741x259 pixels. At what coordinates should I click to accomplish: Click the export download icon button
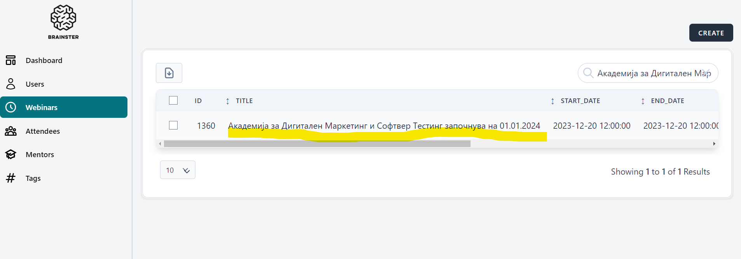coord(169,73)
